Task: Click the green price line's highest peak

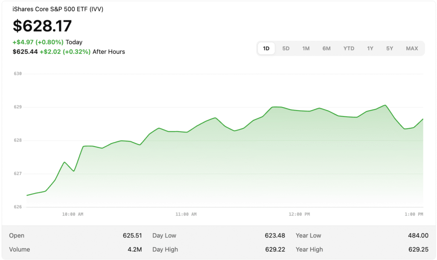Action: point(385,105)
